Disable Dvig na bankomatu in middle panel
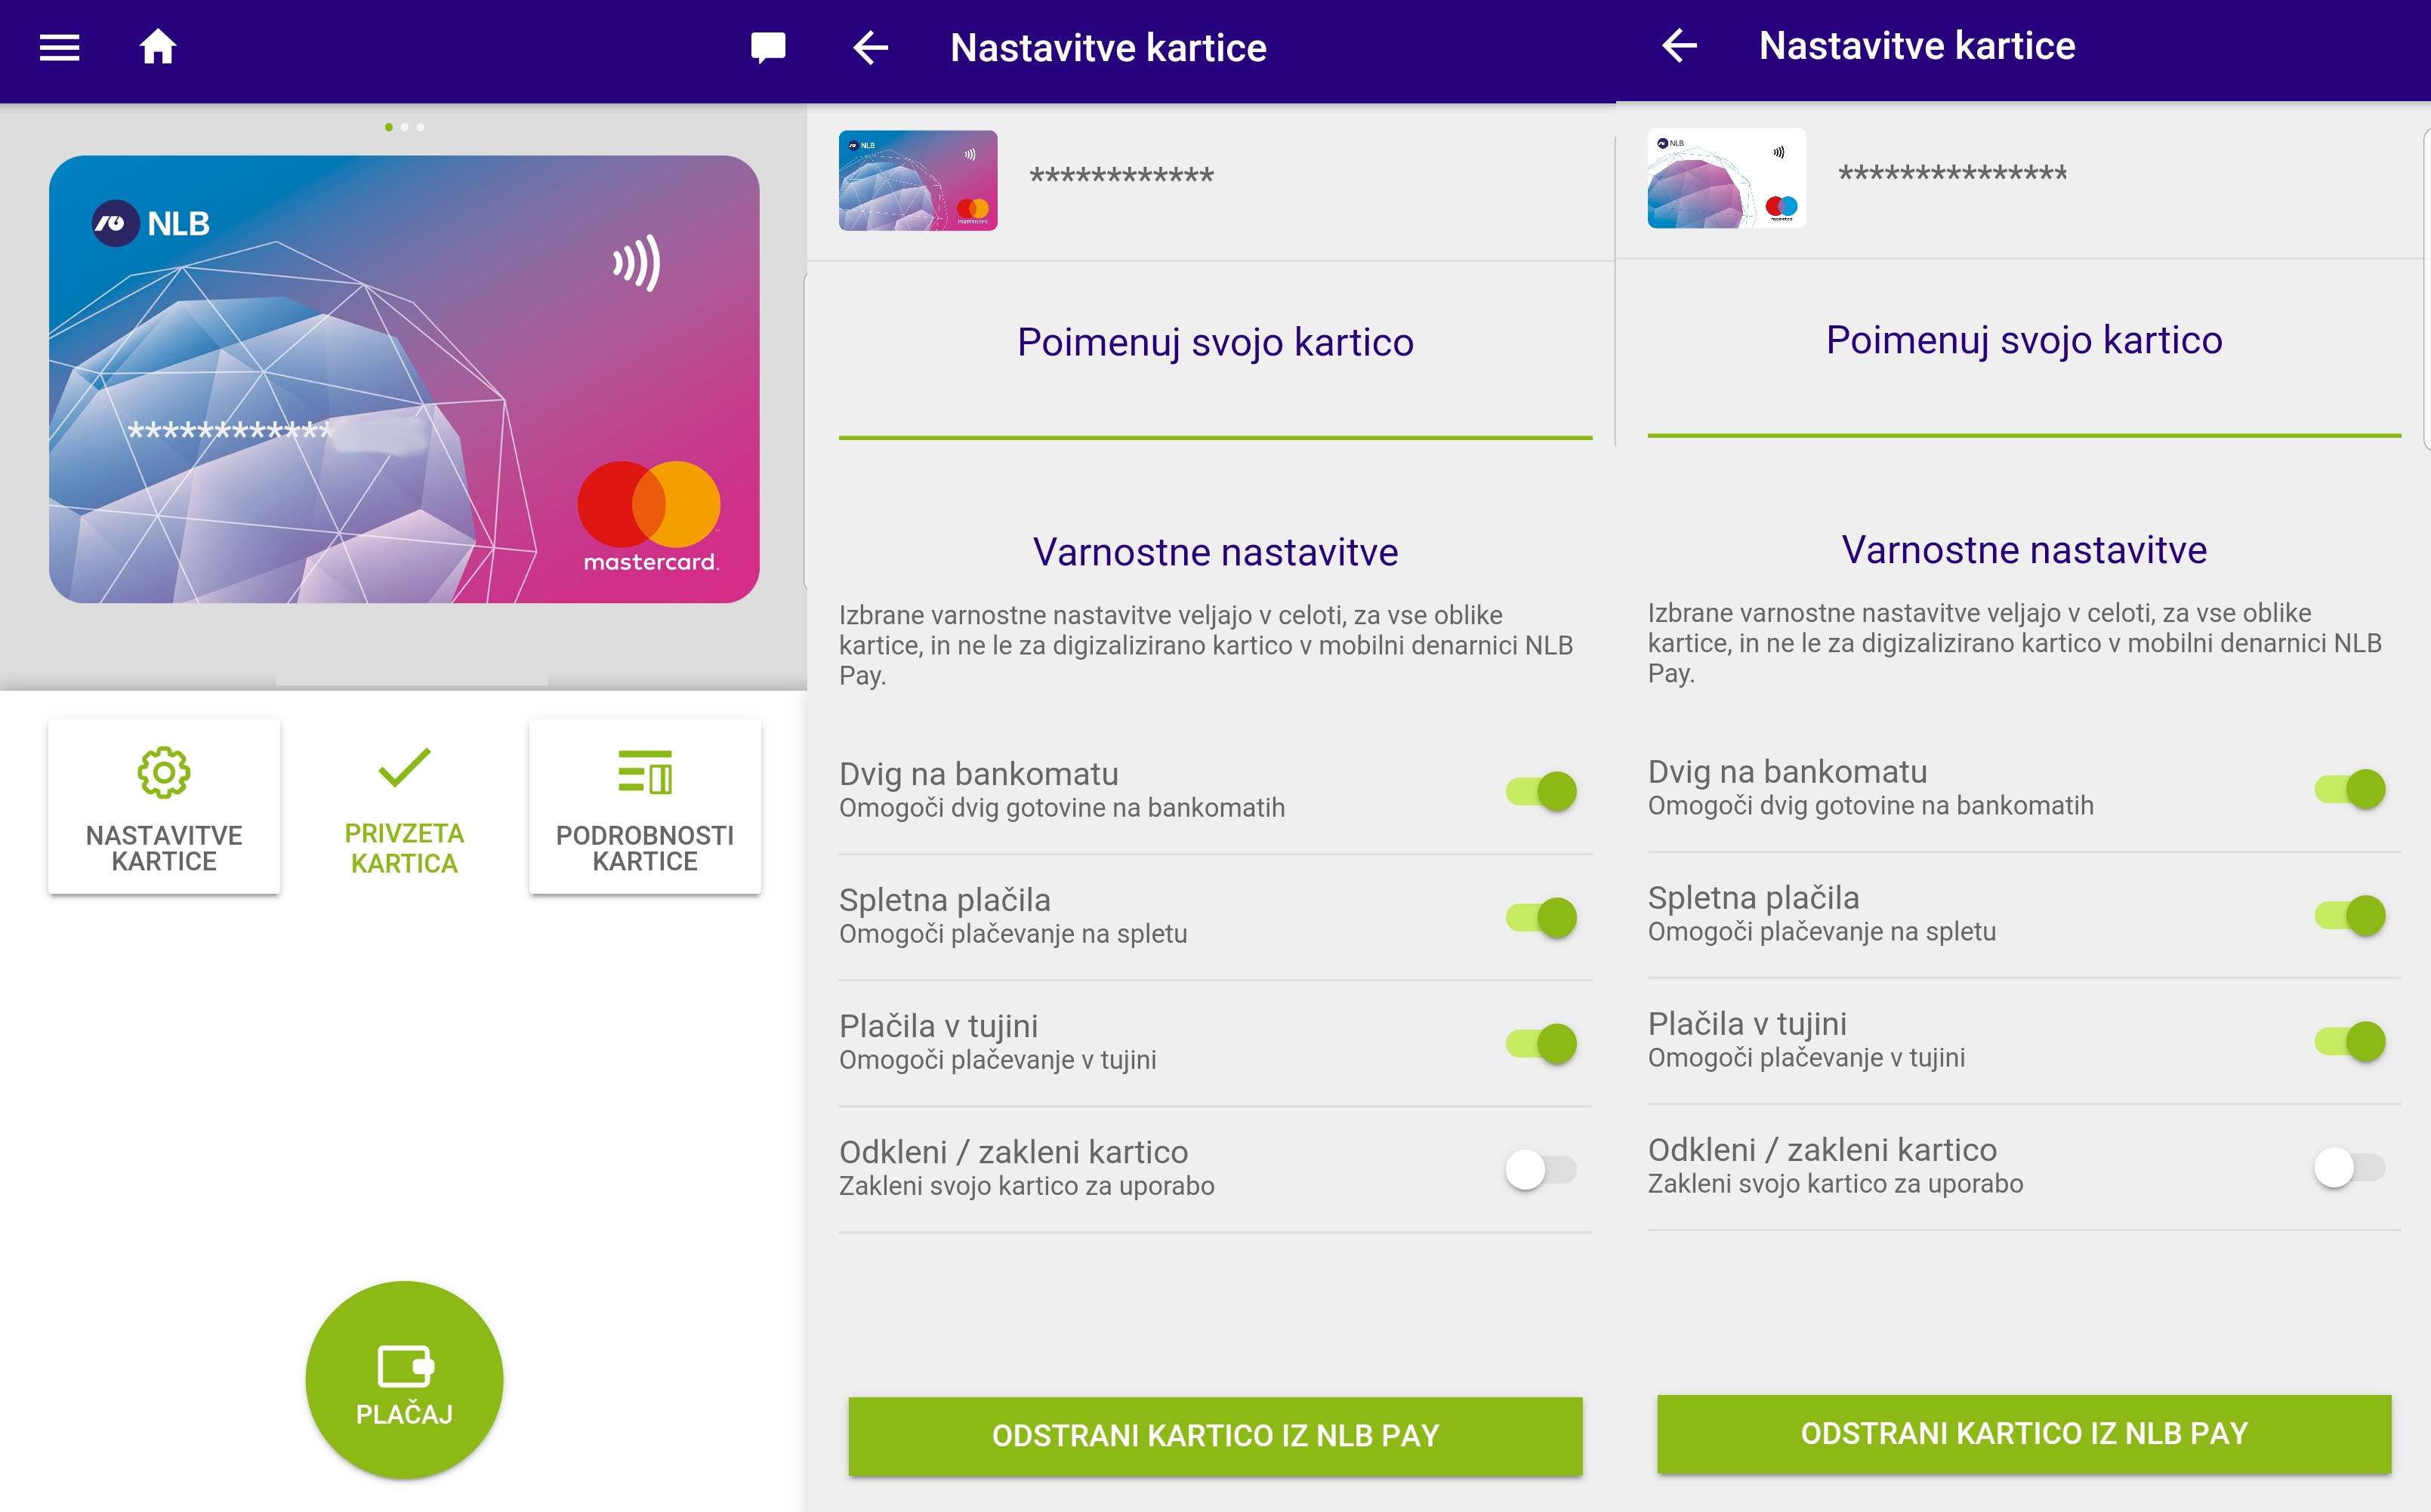Screen dimensions: 2431x1512 (x=1541, y=791)
